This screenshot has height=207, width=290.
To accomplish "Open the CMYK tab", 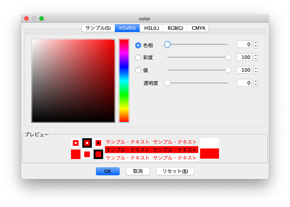I will click(x=198, y=28).
